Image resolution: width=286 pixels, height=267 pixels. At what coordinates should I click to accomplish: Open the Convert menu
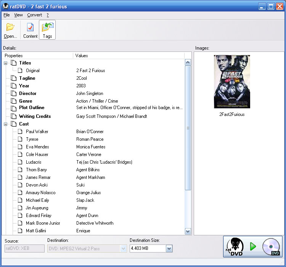(35, 15)
